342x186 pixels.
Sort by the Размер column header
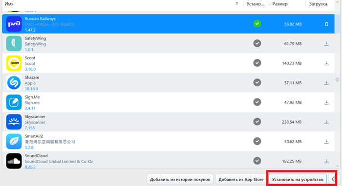280,4
